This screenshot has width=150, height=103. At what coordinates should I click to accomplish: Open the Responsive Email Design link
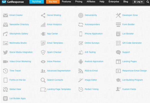click(134, 71)
